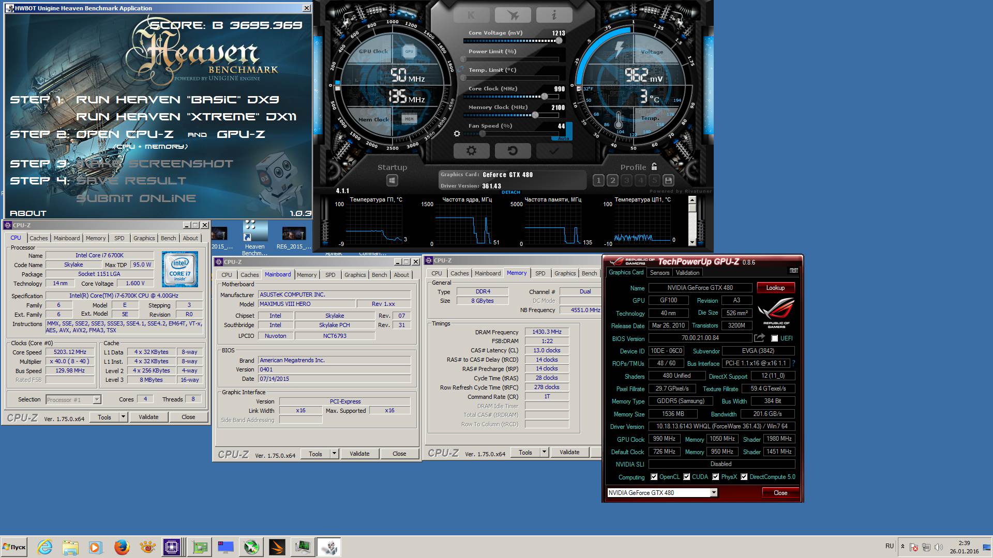The width and height of the screenshot is (993, 558).
Task: Open Tools dropdown arrow in CPU-Z Memory window
Action: [544, 452]
